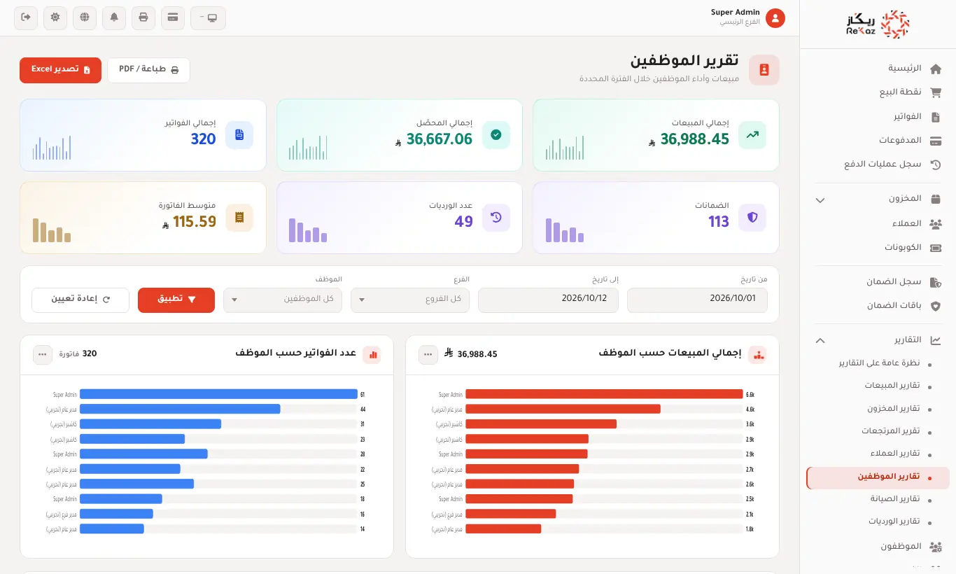The image size is (956, 574).
Task: Open the كل الفروع branch dropdown
Action: tap(410, 300)
